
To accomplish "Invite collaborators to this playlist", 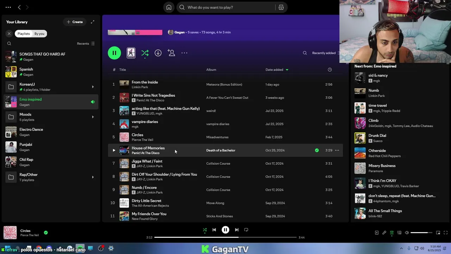I will [171, 53].
